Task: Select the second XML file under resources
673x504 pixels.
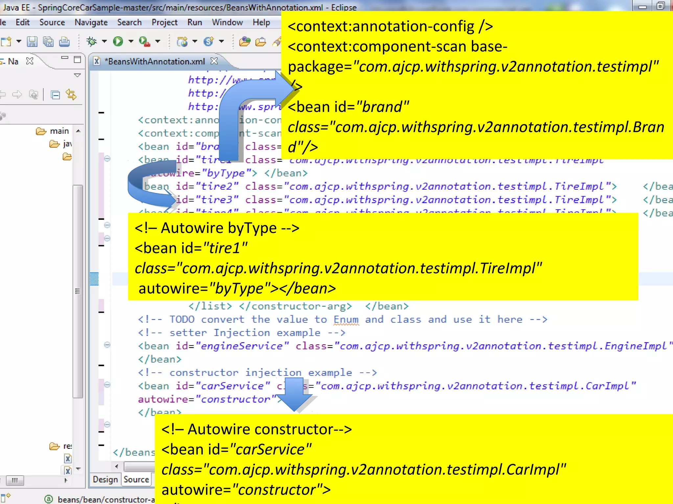Action: (x=68, y=471)
